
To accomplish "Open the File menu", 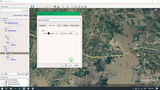I will 2,4.
